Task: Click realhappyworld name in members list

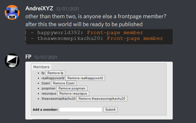Action: click(x=53, y=78)
